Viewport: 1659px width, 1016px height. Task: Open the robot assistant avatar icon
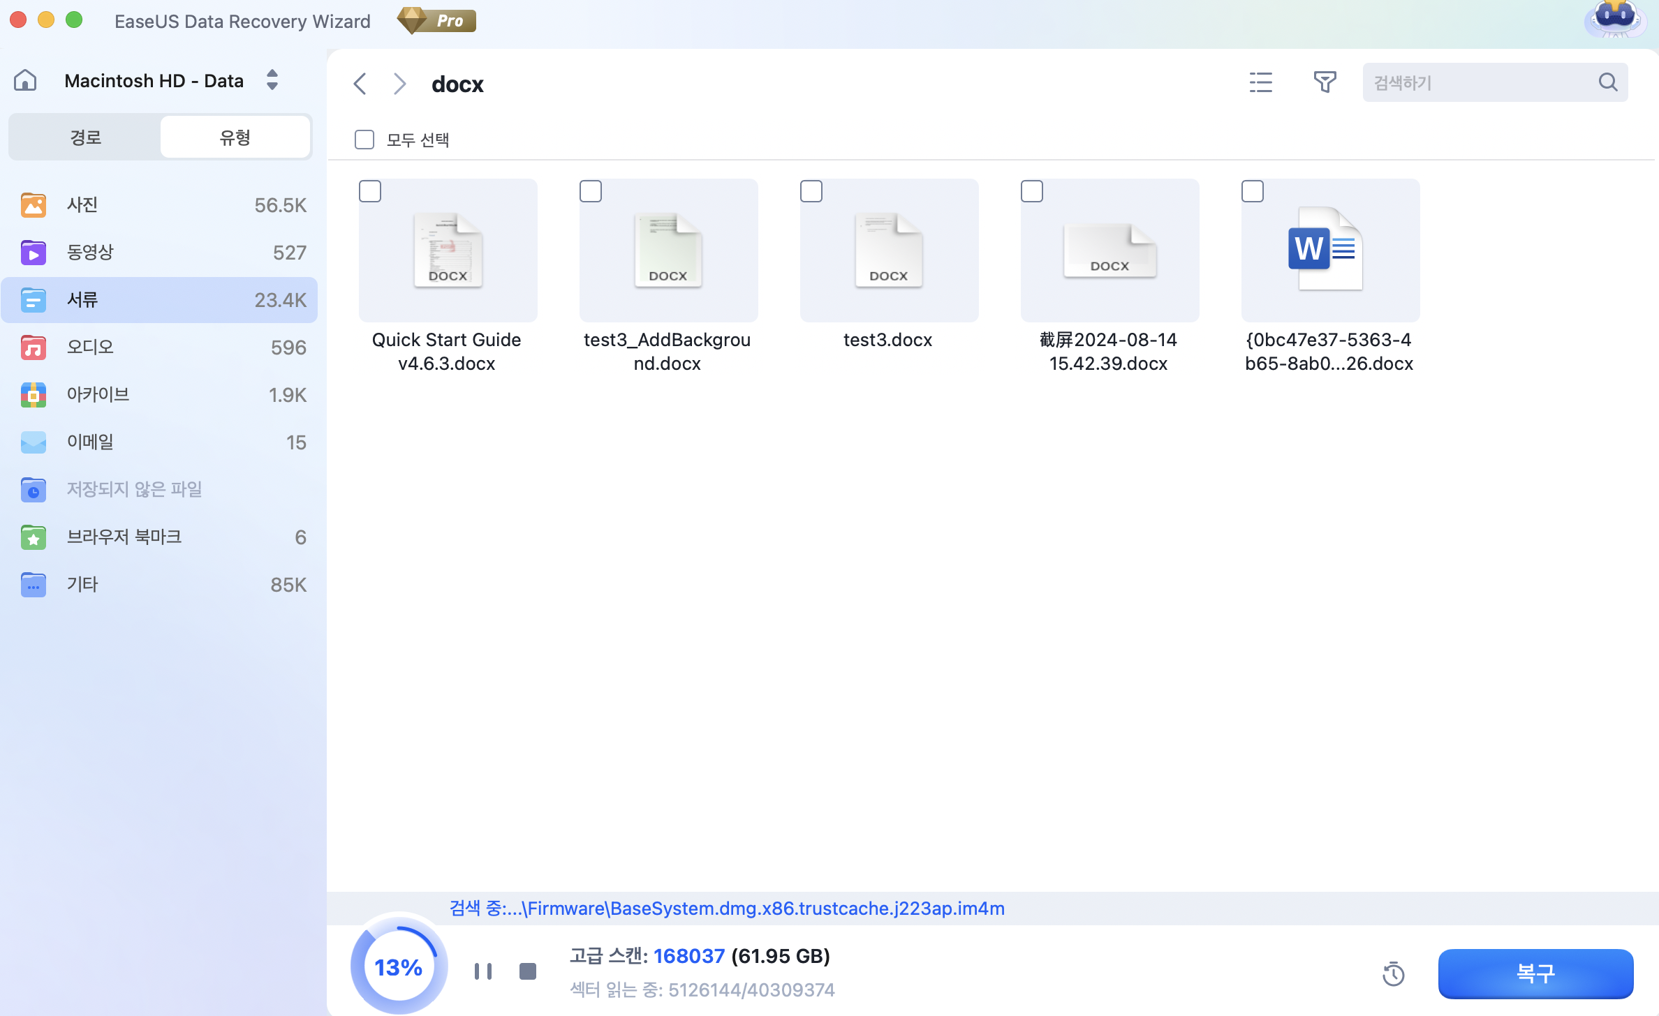click(1614, 20)
